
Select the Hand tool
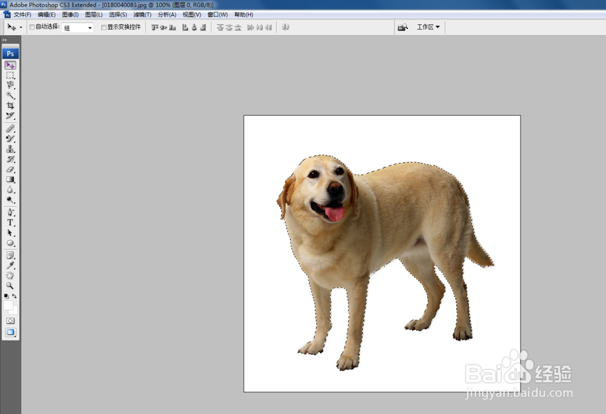tap(10, 276)
